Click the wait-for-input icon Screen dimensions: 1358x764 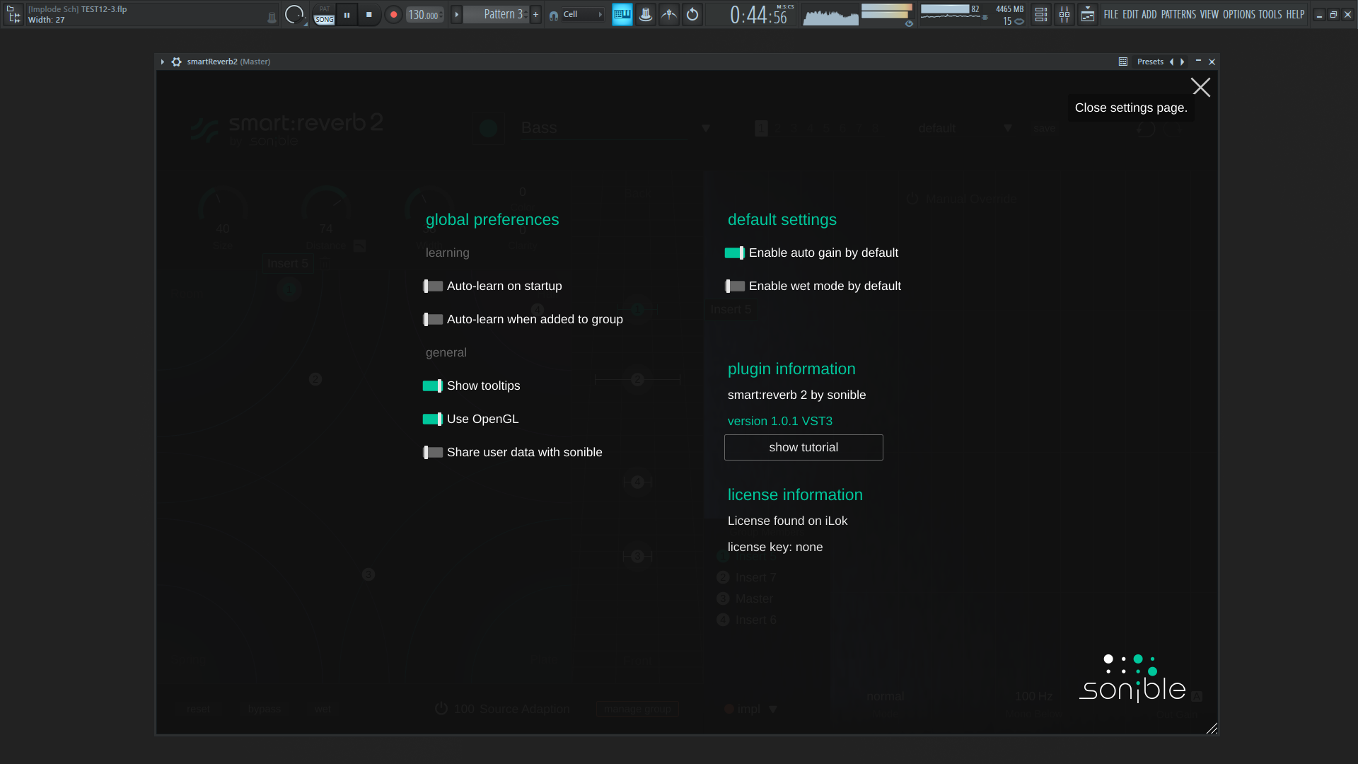pos(669,14)
